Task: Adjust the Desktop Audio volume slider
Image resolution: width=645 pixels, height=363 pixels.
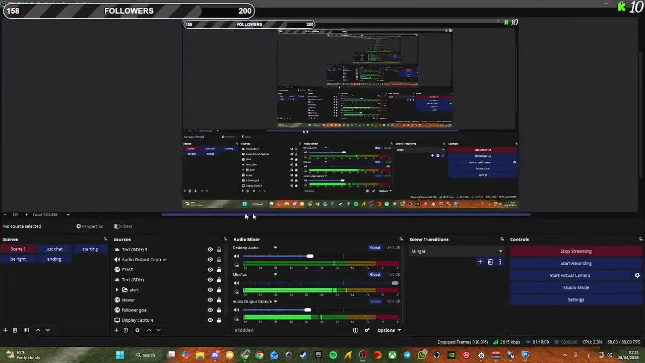Action: pos(310,257)
